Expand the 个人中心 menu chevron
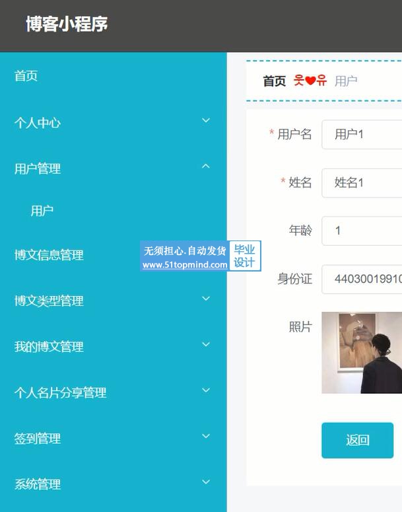The image size is (402, 512). click(206, 120)
